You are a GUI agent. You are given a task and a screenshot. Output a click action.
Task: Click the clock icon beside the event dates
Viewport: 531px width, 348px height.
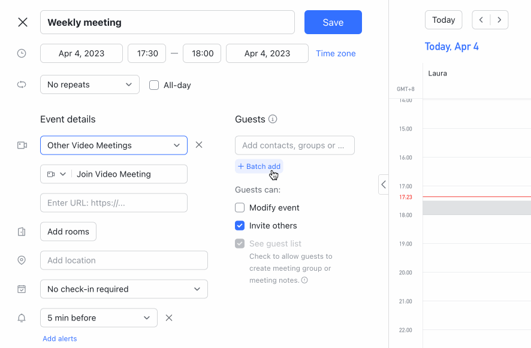pos(22,53)
